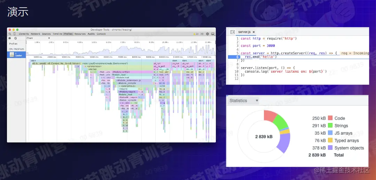Open the Chart view dropdown
This screenshot has height=180, width=376.
(x=38, y=38)
